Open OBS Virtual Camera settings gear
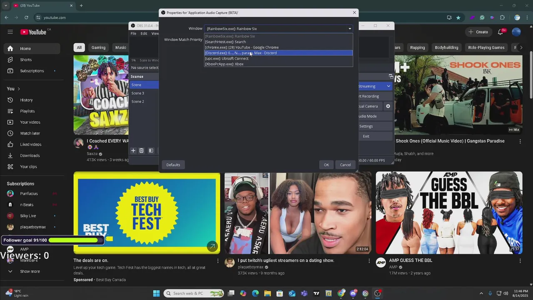The width and height of the screenshot is (533, 300). coord(388,106)
